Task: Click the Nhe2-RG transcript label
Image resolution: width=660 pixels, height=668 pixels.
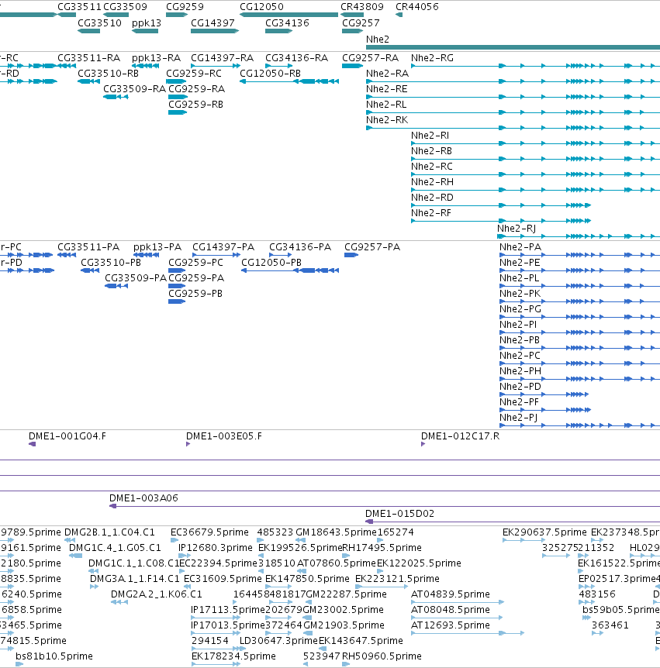Action: pyautogui.click(x=432, y=58)
